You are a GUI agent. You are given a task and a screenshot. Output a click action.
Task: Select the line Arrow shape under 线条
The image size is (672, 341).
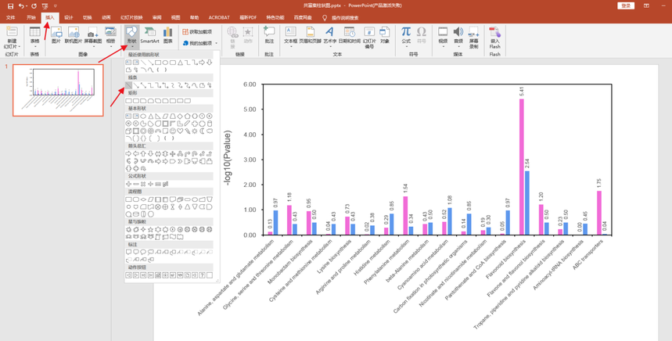(x=136, y=85)
